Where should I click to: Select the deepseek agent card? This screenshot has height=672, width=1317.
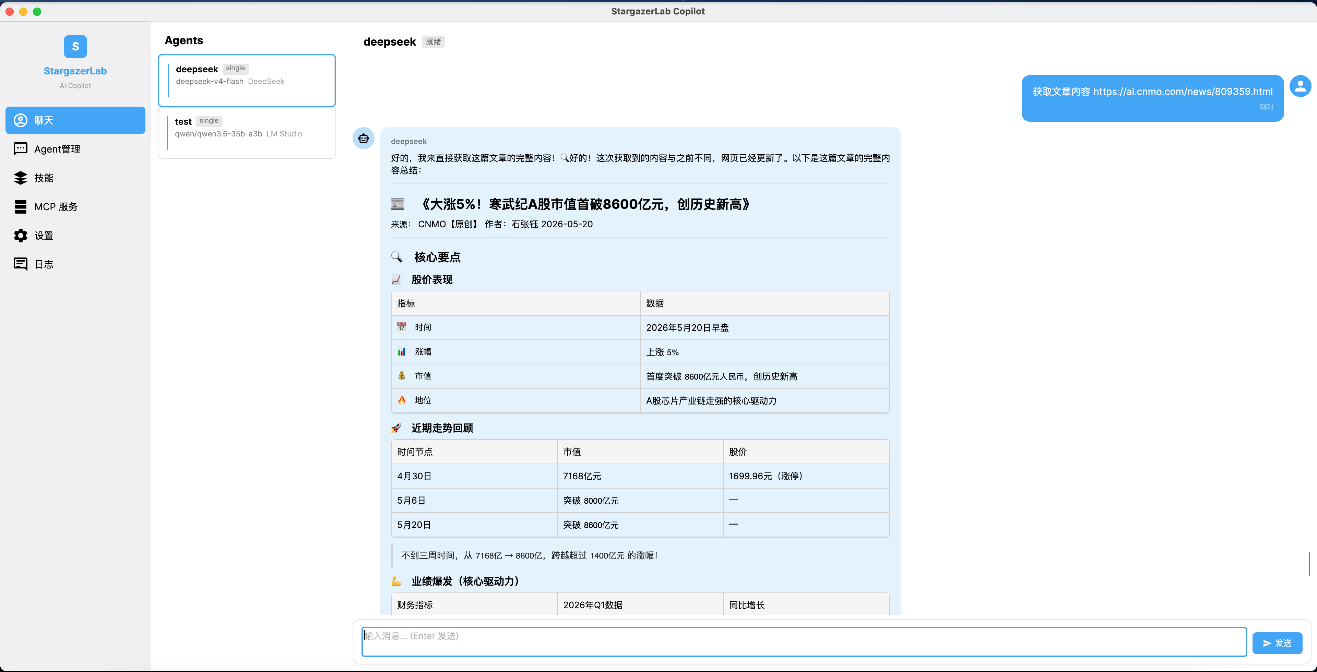tap(247, 80)
